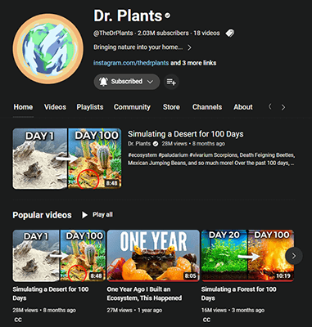The height and width of the screenshot is (327, 312).
Task: Click '#ecosystem' hashtag in featured description
Action: [x=142, y=155]
